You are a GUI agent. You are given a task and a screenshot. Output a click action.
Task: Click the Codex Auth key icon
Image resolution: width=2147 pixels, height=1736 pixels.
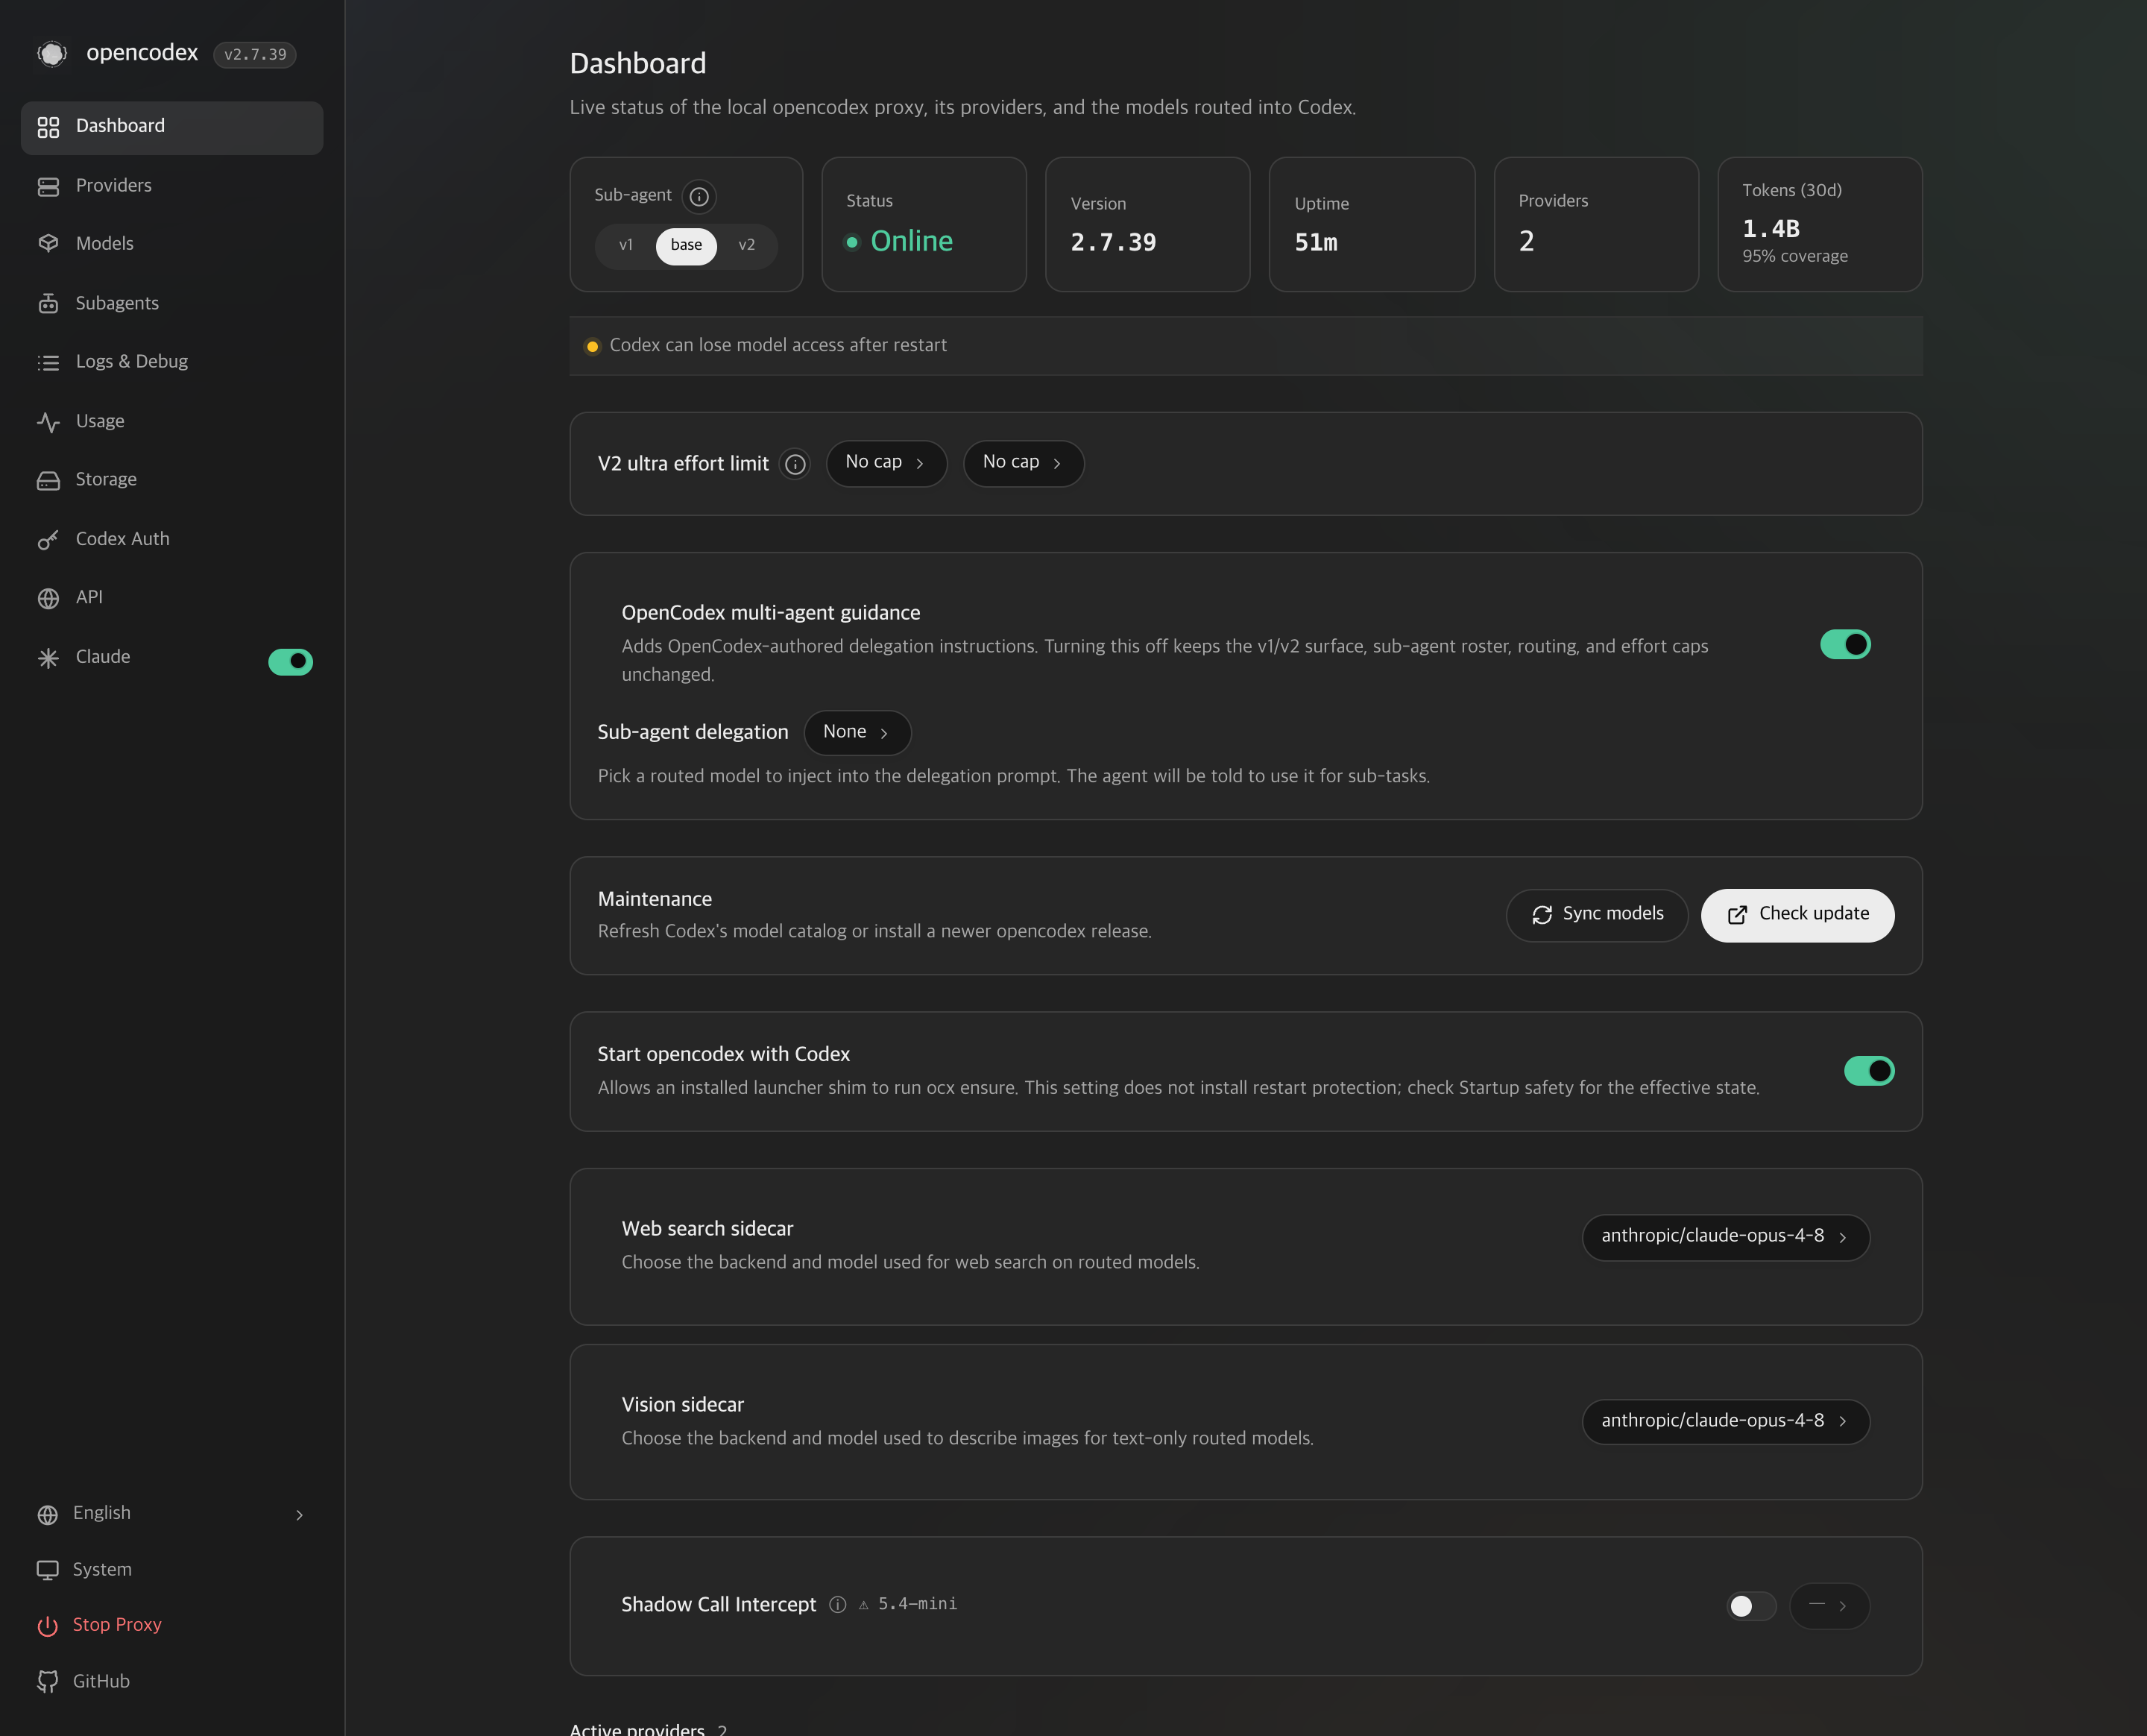48,540
